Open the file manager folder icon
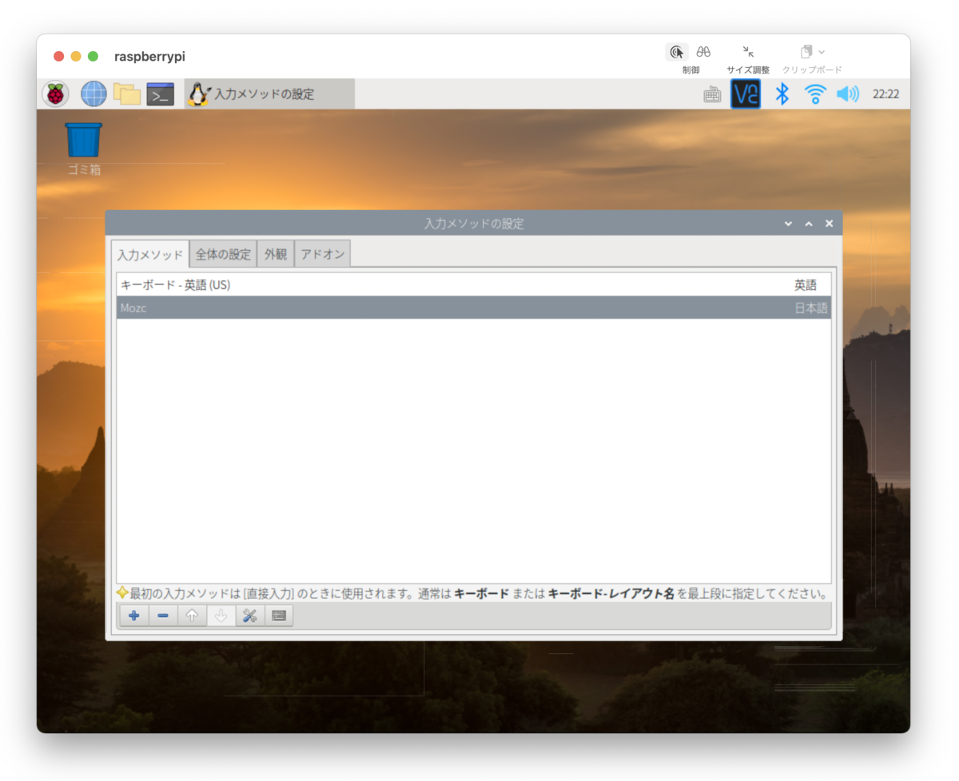The image size is (959, 781). [127, 94]
